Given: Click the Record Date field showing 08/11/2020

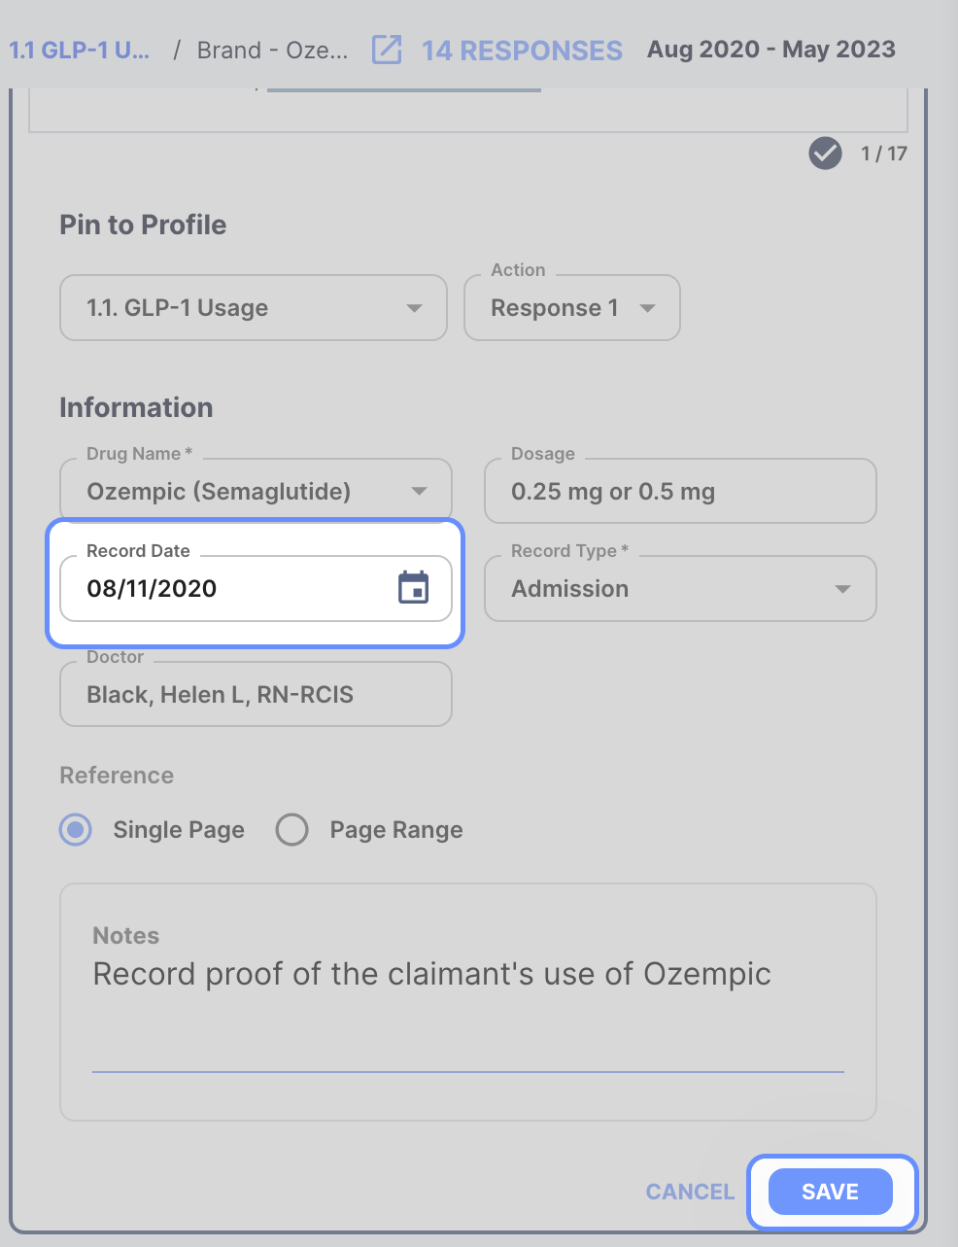Looking at the screenshot, I should [x=257, y=588].
